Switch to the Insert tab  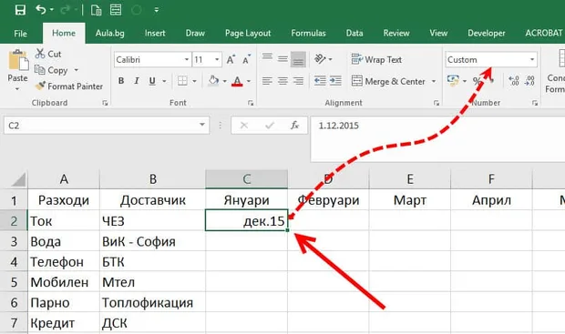tap(155, 33)
